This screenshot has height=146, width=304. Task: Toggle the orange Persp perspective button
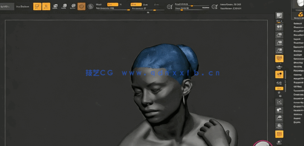point(279,58)
